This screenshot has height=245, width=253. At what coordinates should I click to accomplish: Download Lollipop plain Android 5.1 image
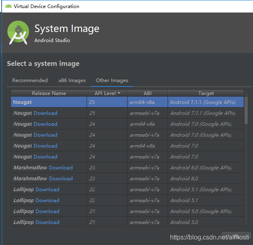click(x=47, y=201)
